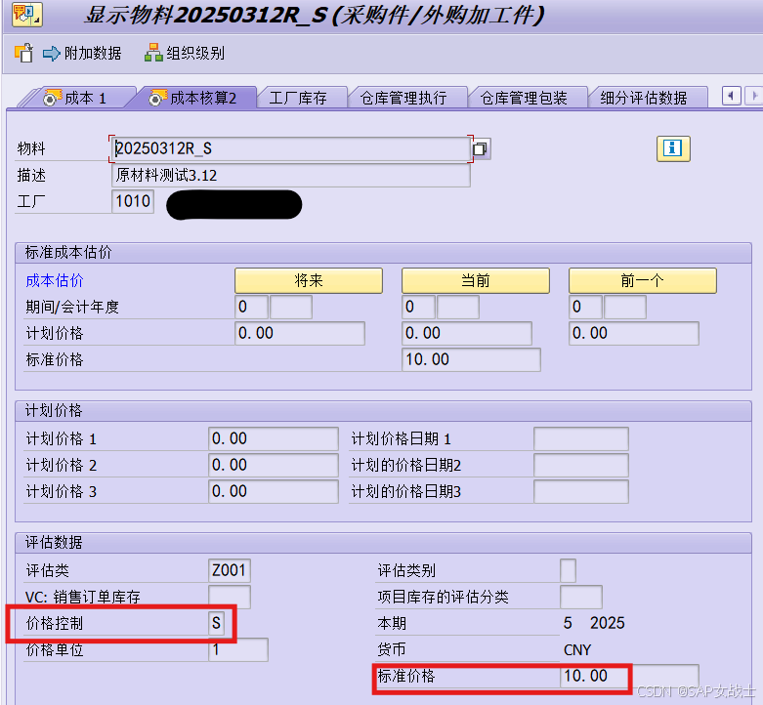Click the material master icon in title bar
The height and width of the screenshot is (705, 763).
click(x=27, y=14)
